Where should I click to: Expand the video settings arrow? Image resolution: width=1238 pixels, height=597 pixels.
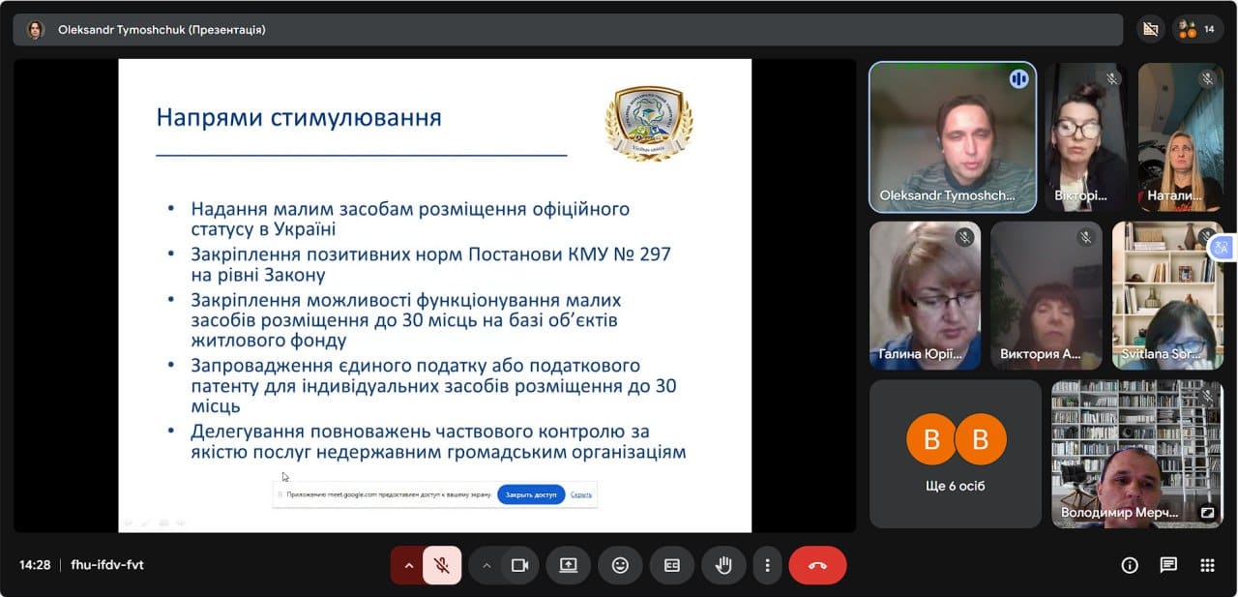click(486, 565)
